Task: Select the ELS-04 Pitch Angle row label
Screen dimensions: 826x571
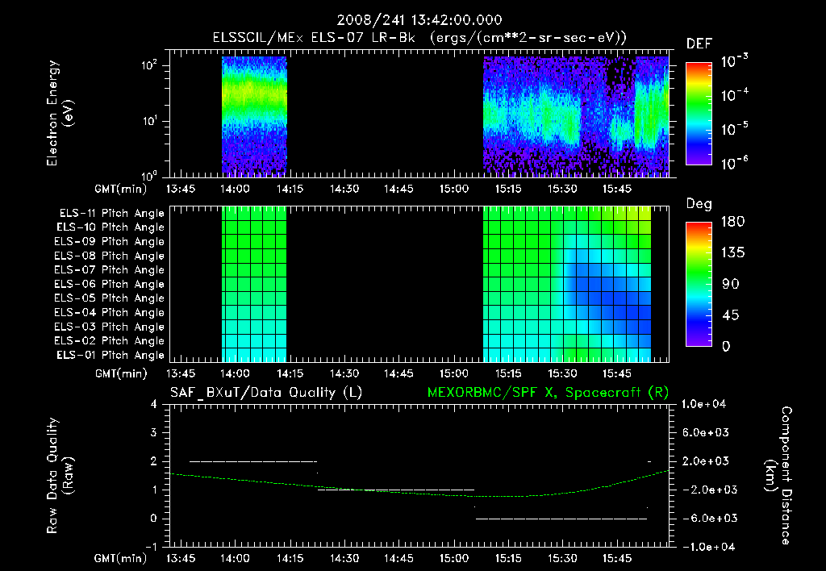Action: point(110,313)
